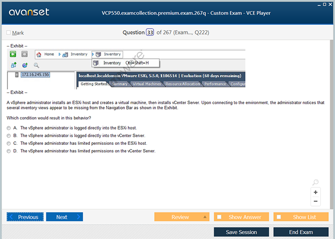This screenshot has height=239, width=335.
Task: Click the new virtual machine toolbar icon
Action: pyautogui.click(x=14, y=65)
